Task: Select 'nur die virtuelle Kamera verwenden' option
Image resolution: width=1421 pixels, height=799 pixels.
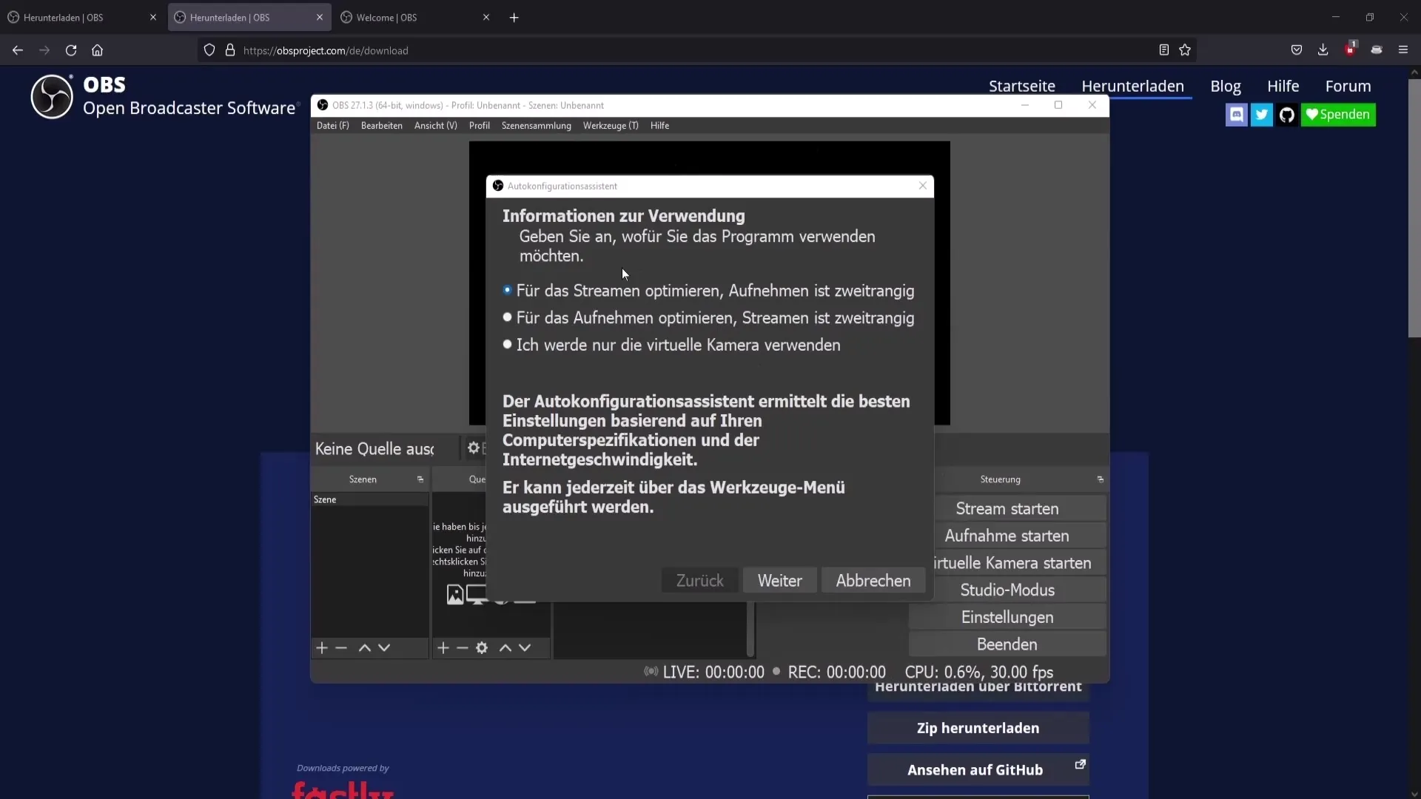Action: pos(671,345)
